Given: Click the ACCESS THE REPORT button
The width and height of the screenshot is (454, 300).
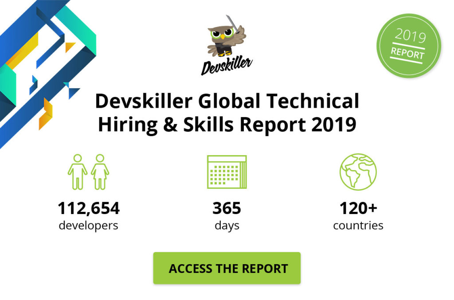Looking at the screenshot, I should [x=227, y=268].
